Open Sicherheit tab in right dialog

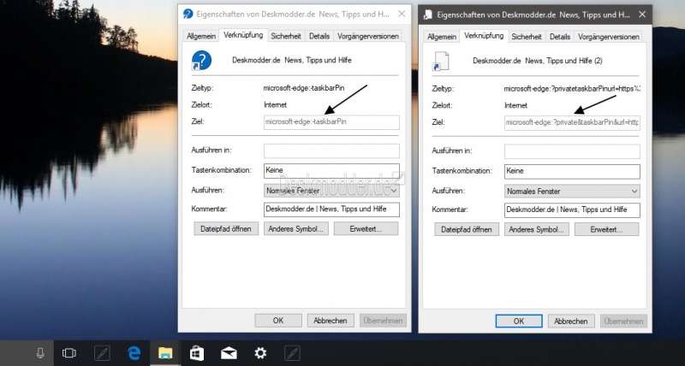(527, 37)
